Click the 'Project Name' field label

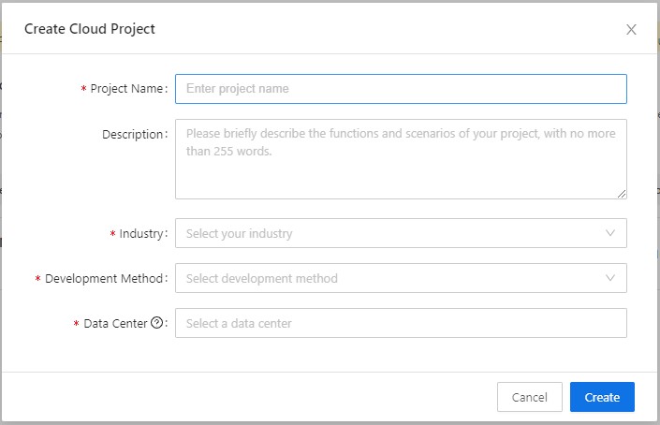coord(127,89)
